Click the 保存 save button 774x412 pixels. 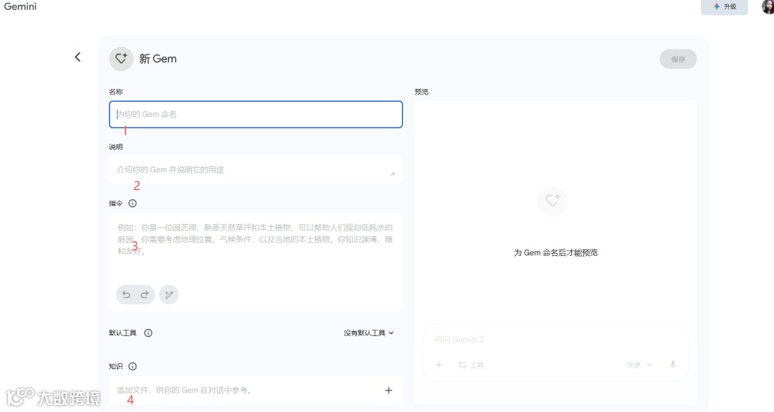[678, 59]
